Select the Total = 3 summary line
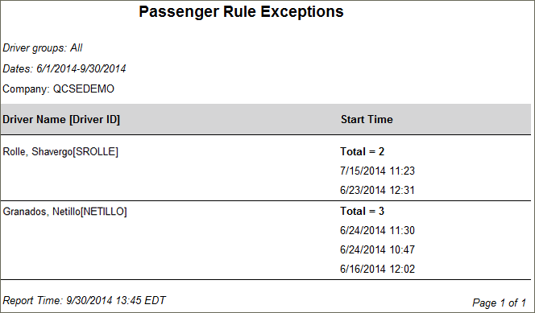The height and width of the screenshot is (313, 535). point(363,211)
